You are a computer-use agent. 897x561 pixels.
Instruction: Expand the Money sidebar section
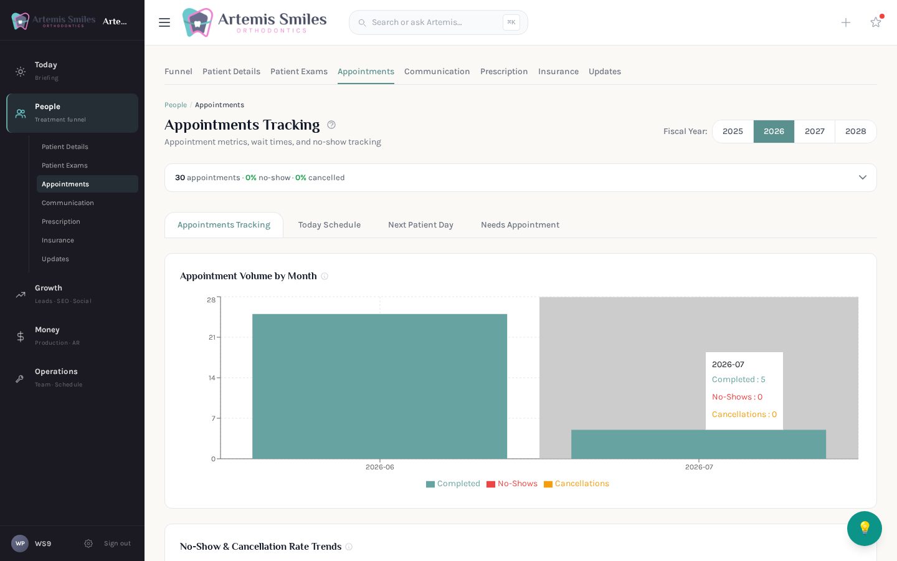point(72,336)
